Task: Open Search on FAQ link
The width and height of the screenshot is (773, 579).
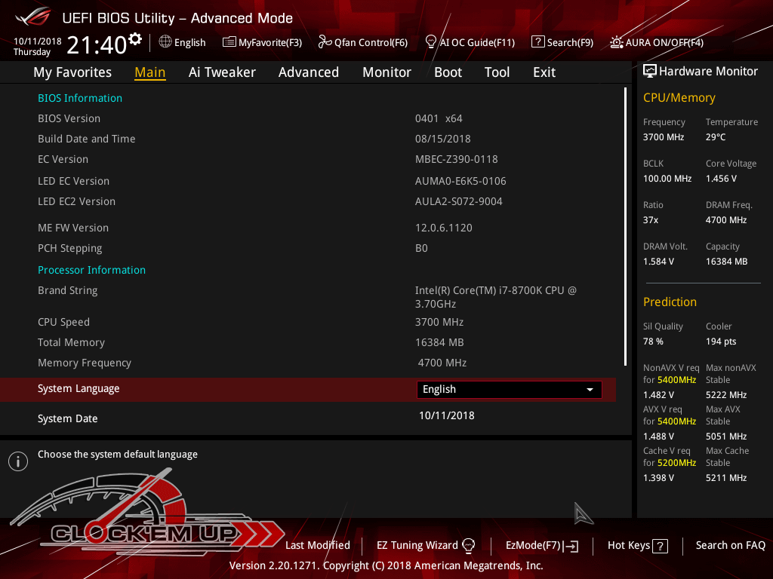Action: [x=730, y=545]
